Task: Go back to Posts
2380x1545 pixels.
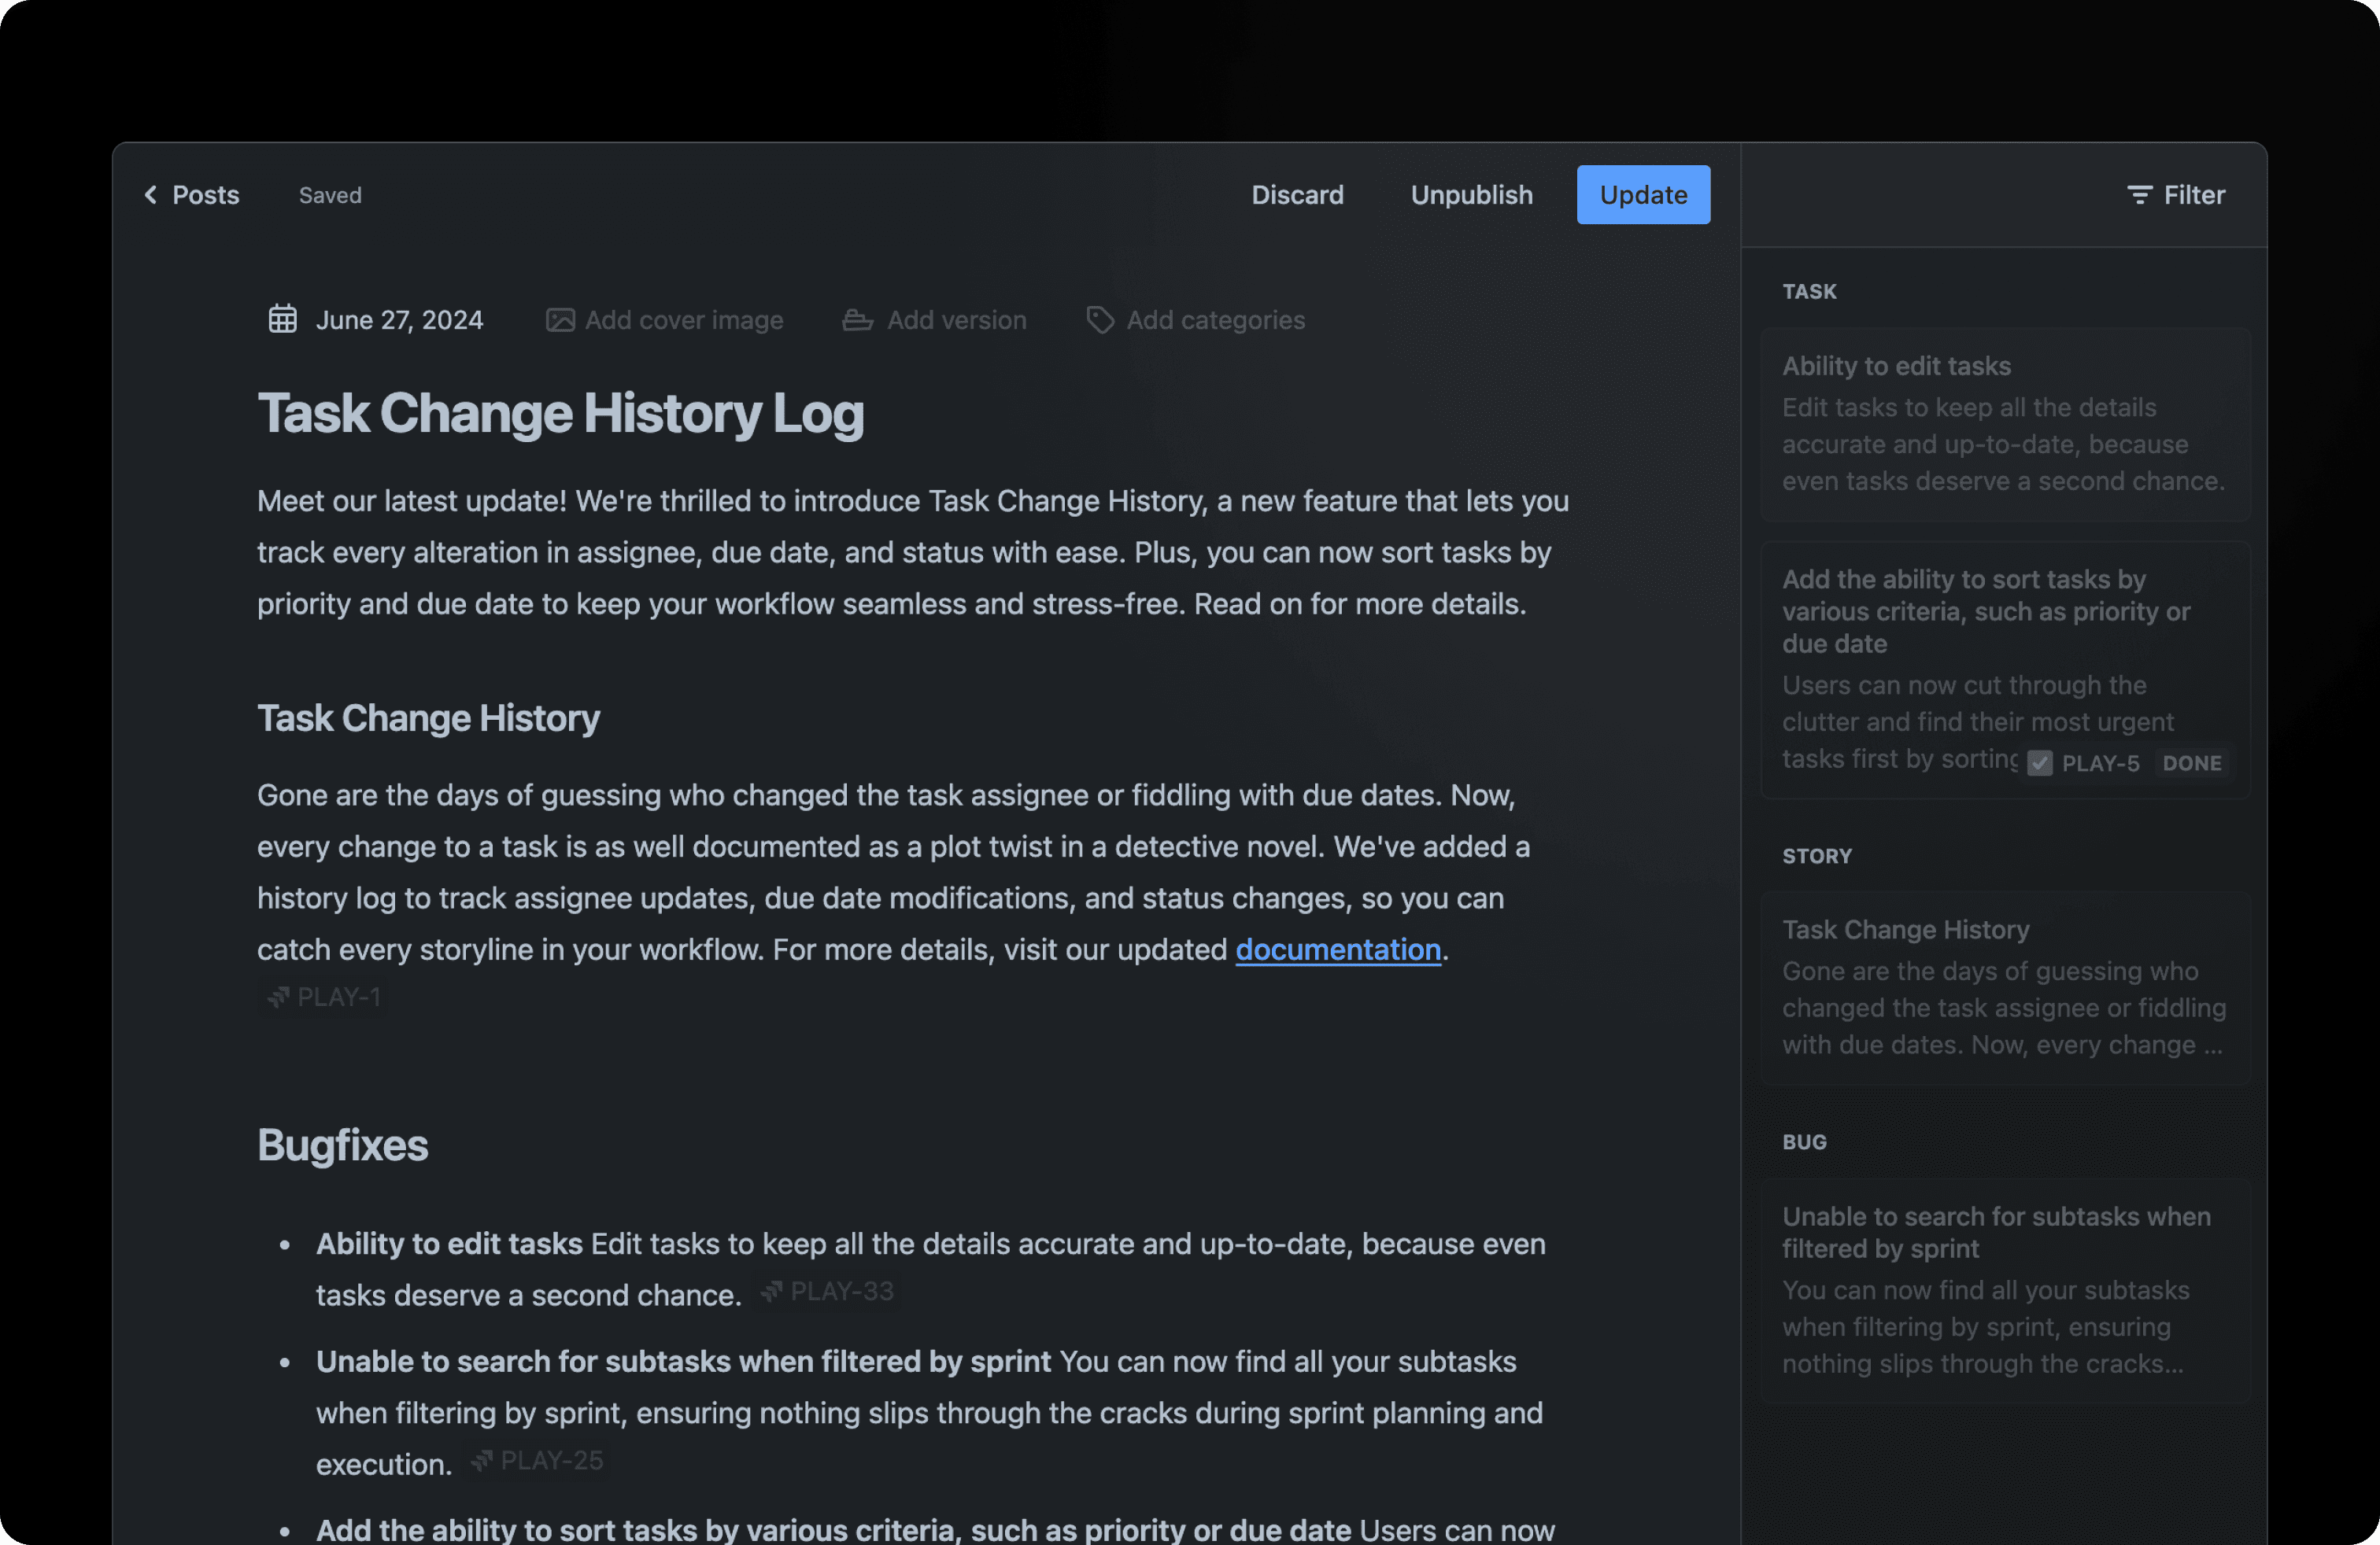Action: pos(192,195)
